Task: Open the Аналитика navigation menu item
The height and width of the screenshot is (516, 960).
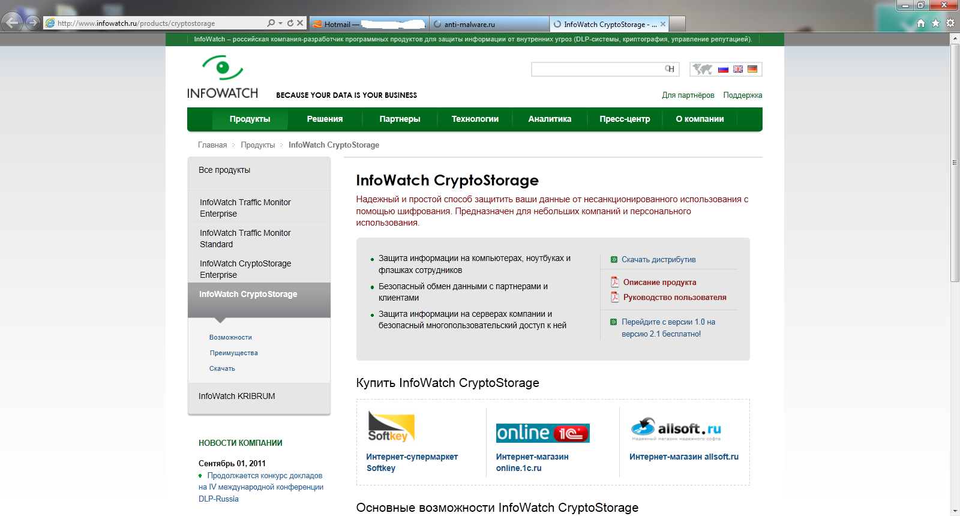Action: point(550,119)
